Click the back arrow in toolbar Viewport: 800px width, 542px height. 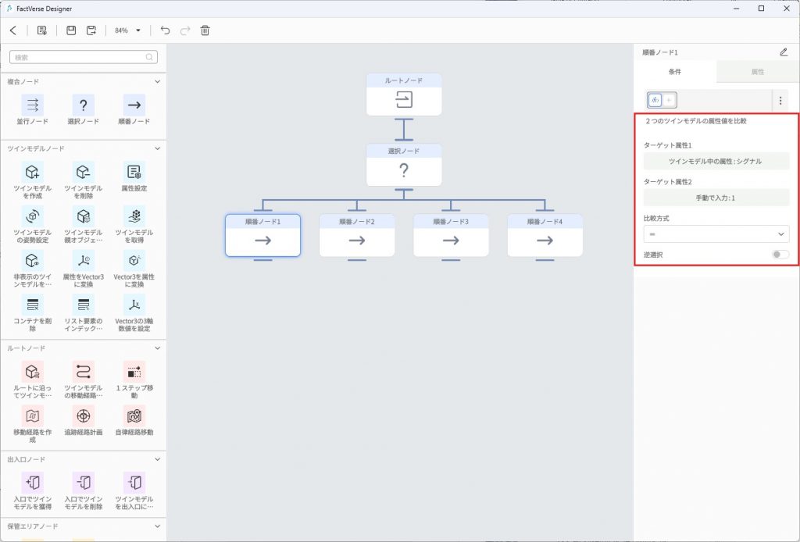tap(13, 30)
